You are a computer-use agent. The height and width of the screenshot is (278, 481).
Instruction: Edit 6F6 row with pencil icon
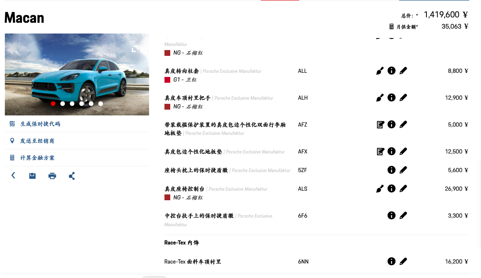click(403, 216)
